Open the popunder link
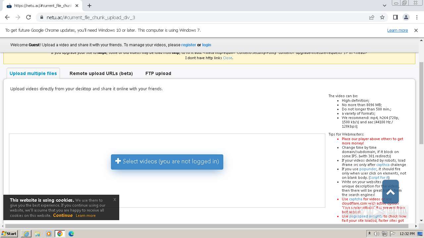Image resolution: width=424 pixels, height=238 pixels. click(368, 169)
